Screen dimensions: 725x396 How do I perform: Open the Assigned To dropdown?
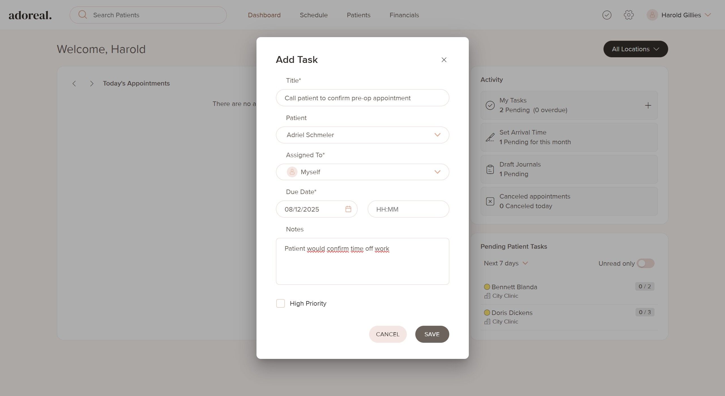tap(362, 172)
